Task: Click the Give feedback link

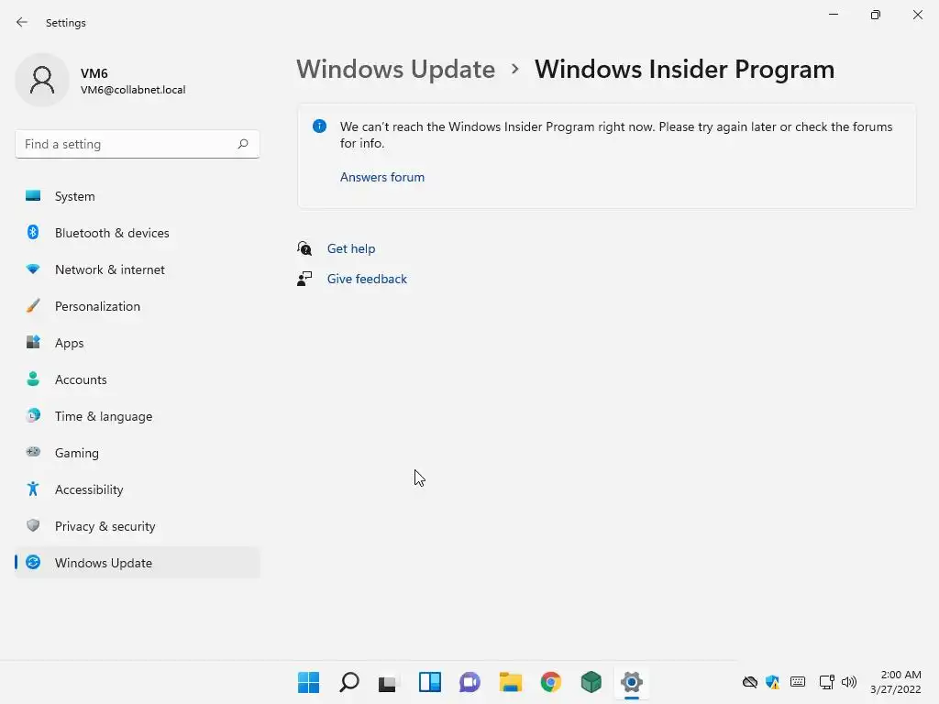Action: (367, 279)
